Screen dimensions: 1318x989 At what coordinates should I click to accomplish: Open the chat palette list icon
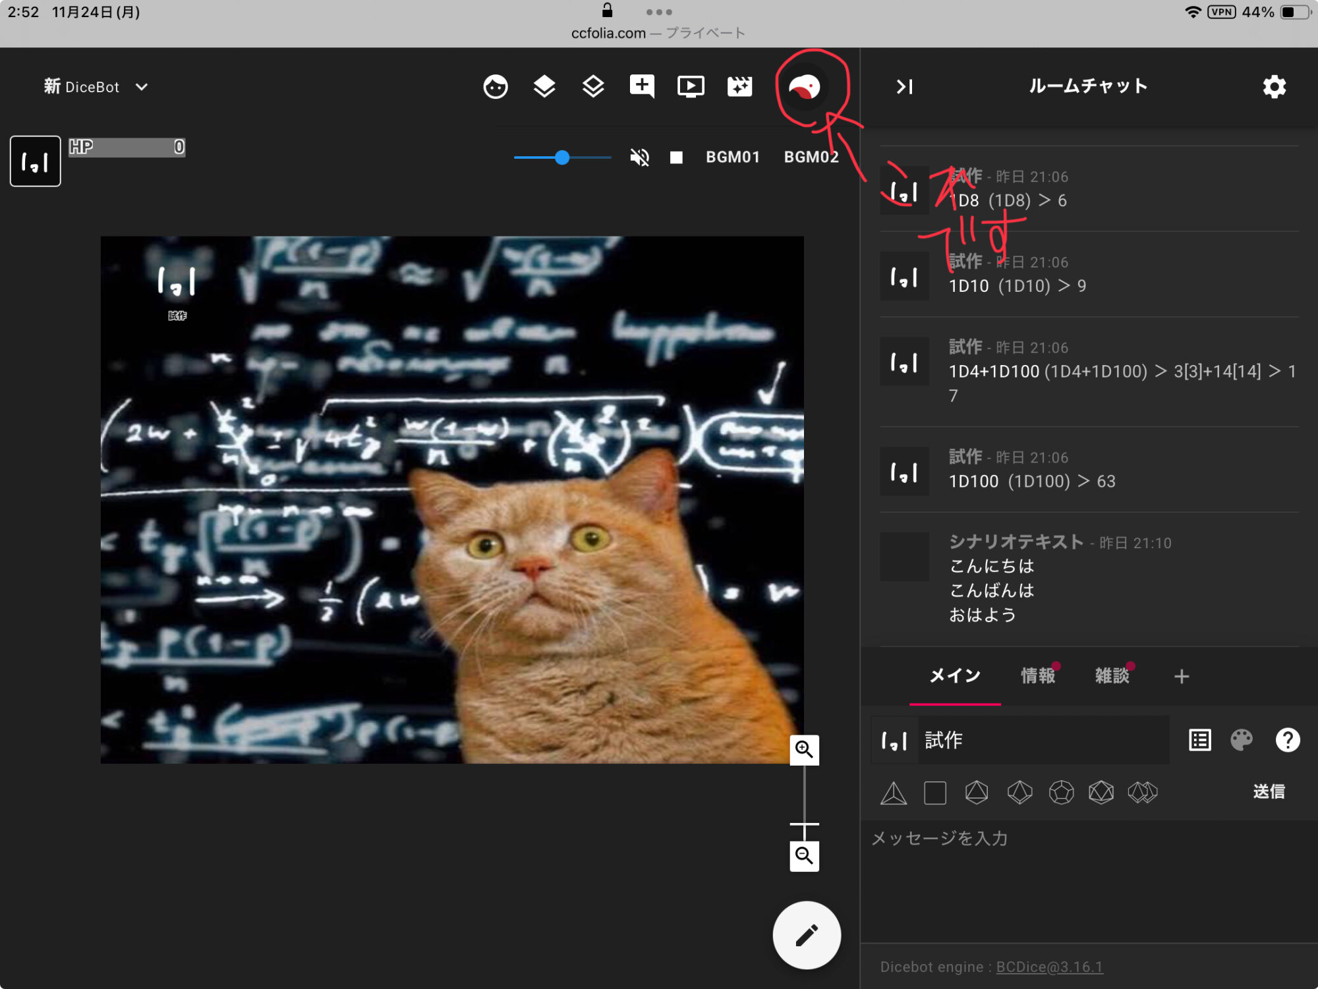[x=1200, y=740]
